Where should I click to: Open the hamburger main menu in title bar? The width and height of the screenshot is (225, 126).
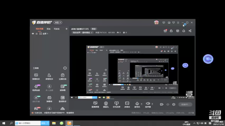click(x=178, y=23)
